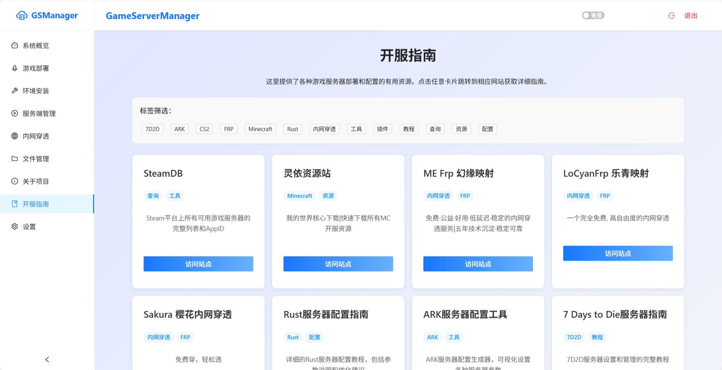Click the Minecraft tag on 灵依资源站 card
This screenshot has width=722, height=370.
[x=300, y=196]
